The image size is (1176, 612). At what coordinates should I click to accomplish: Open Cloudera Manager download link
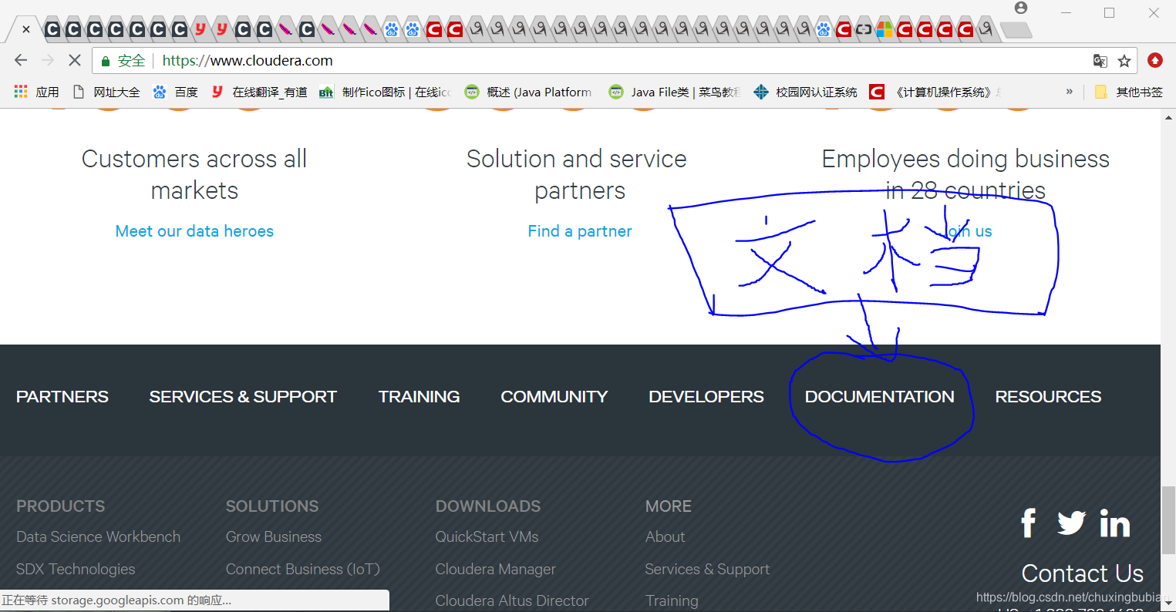point(496,569)
